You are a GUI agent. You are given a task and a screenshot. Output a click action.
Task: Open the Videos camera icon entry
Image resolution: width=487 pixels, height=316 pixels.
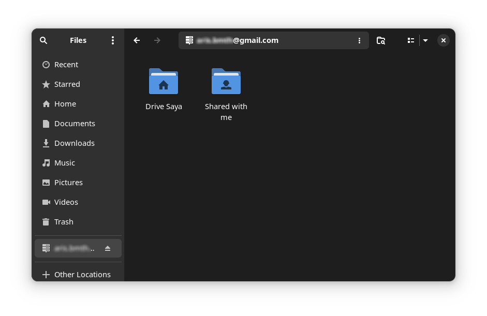(46, 202)
